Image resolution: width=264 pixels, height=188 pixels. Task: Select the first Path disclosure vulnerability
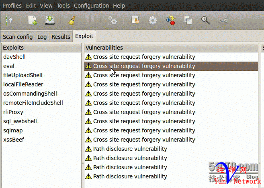130,149
